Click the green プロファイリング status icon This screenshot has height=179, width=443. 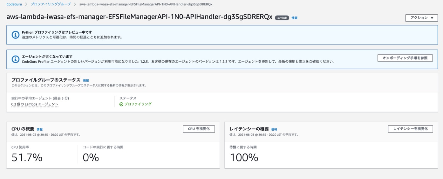(121, 104)
